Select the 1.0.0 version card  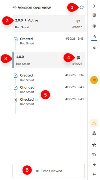click(x=49, y=60)
